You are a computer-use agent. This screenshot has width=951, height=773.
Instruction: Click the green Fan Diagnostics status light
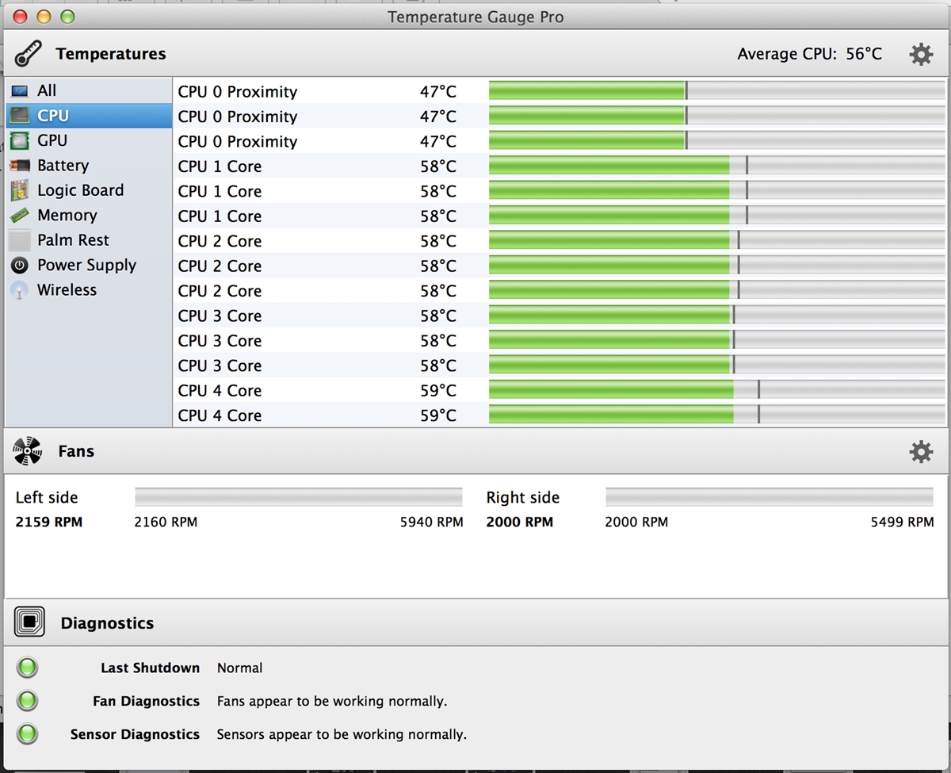pos(28,701)
